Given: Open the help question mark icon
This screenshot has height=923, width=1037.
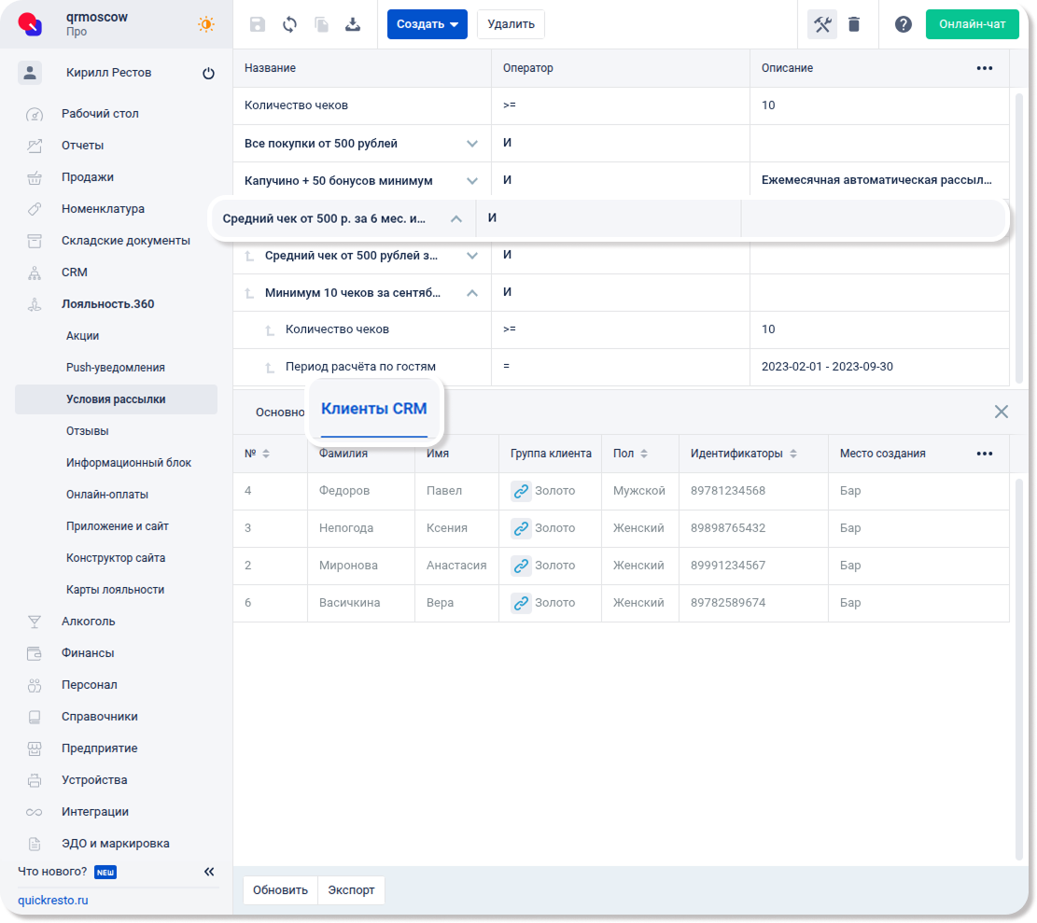Looking at the screenshot, I should 903,25.
